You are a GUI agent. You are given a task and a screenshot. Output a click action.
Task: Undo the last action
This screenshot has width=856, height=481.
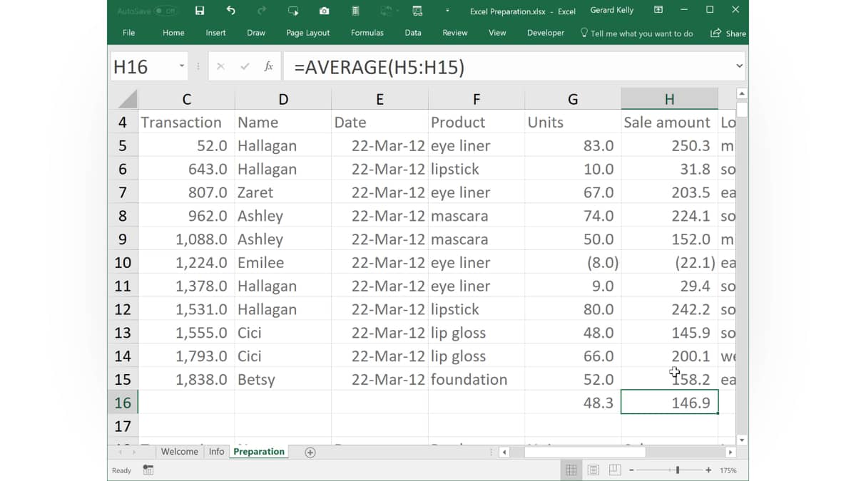tap(230, 11)
